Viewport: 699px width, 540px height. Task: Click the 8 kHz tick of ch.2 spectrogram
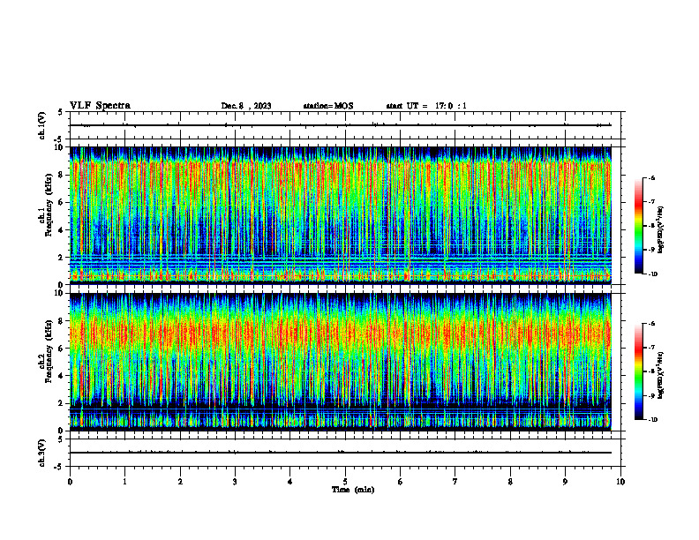pos(63,321)
